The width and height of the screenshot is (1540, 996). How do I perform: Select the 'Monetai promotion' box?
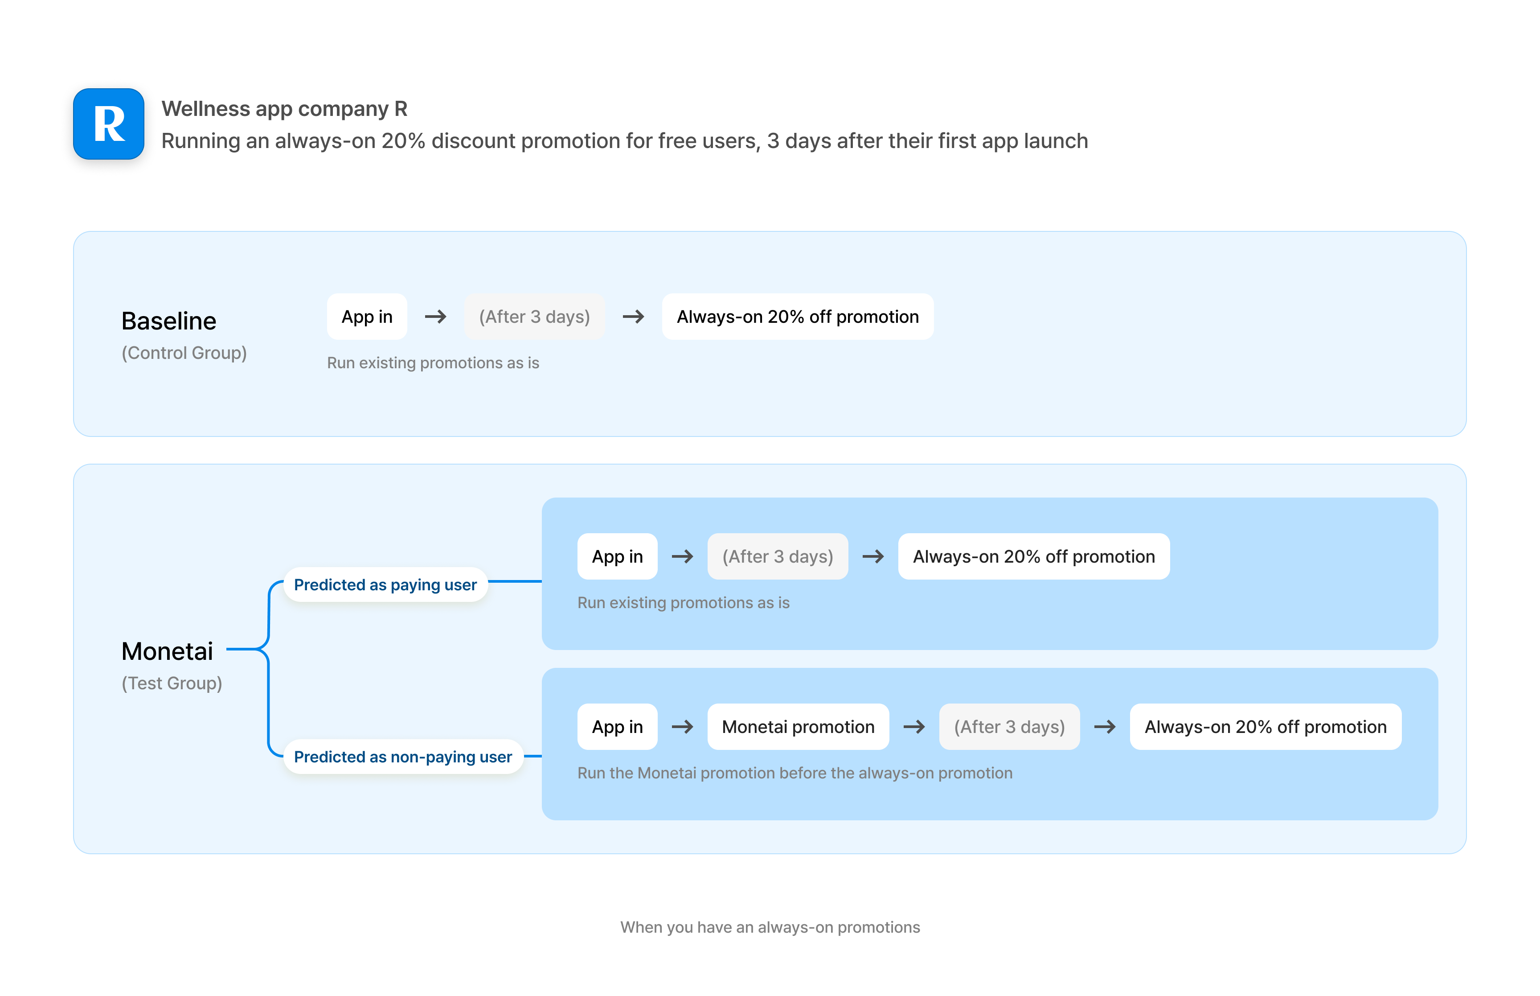click(x=798, y=727)
